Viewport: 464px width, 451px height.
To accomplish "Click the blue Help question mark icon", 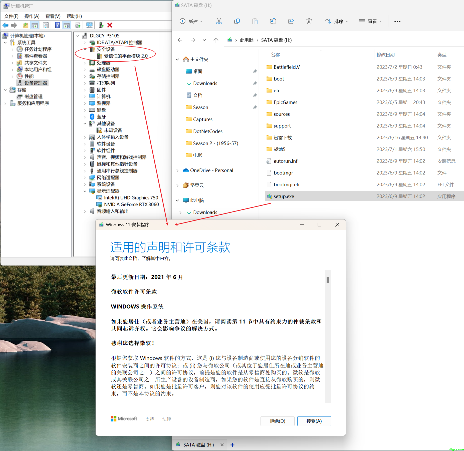I will coord(57,25).
